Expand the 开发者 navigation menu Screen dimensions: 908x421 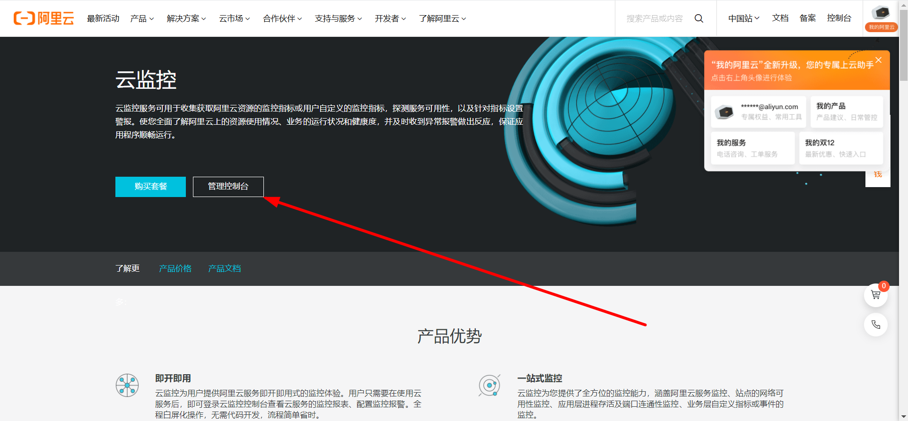coord(390,18)
